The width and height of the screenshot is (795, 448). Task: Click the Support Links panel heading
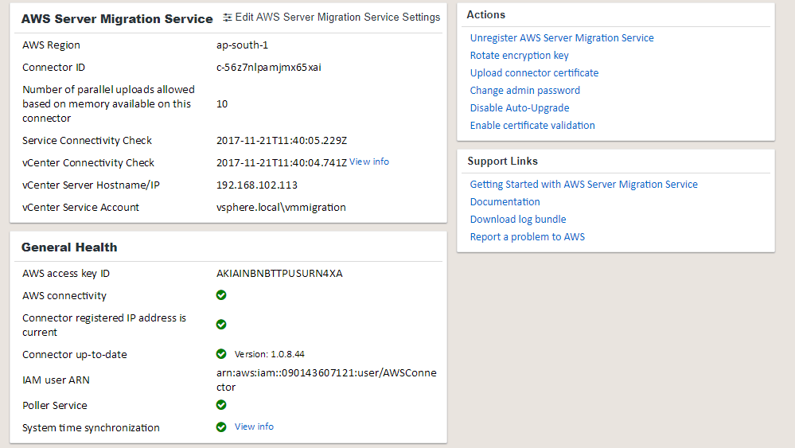(502, 162)
